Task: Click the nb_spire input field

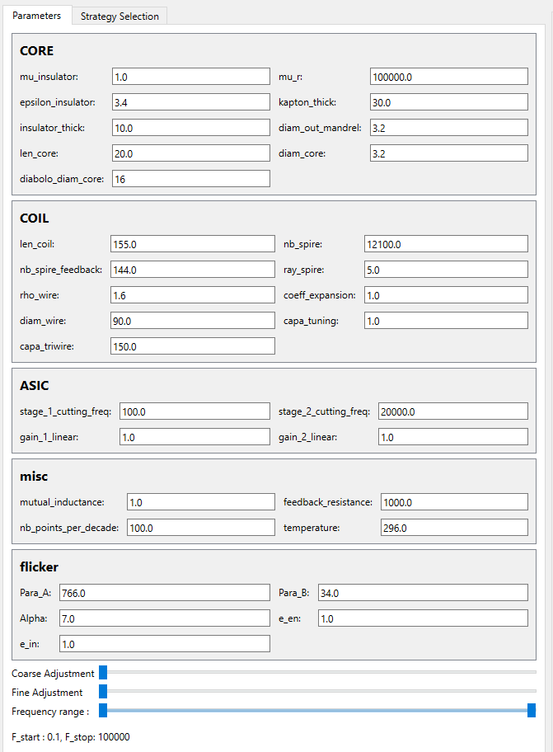Action: 446,244
